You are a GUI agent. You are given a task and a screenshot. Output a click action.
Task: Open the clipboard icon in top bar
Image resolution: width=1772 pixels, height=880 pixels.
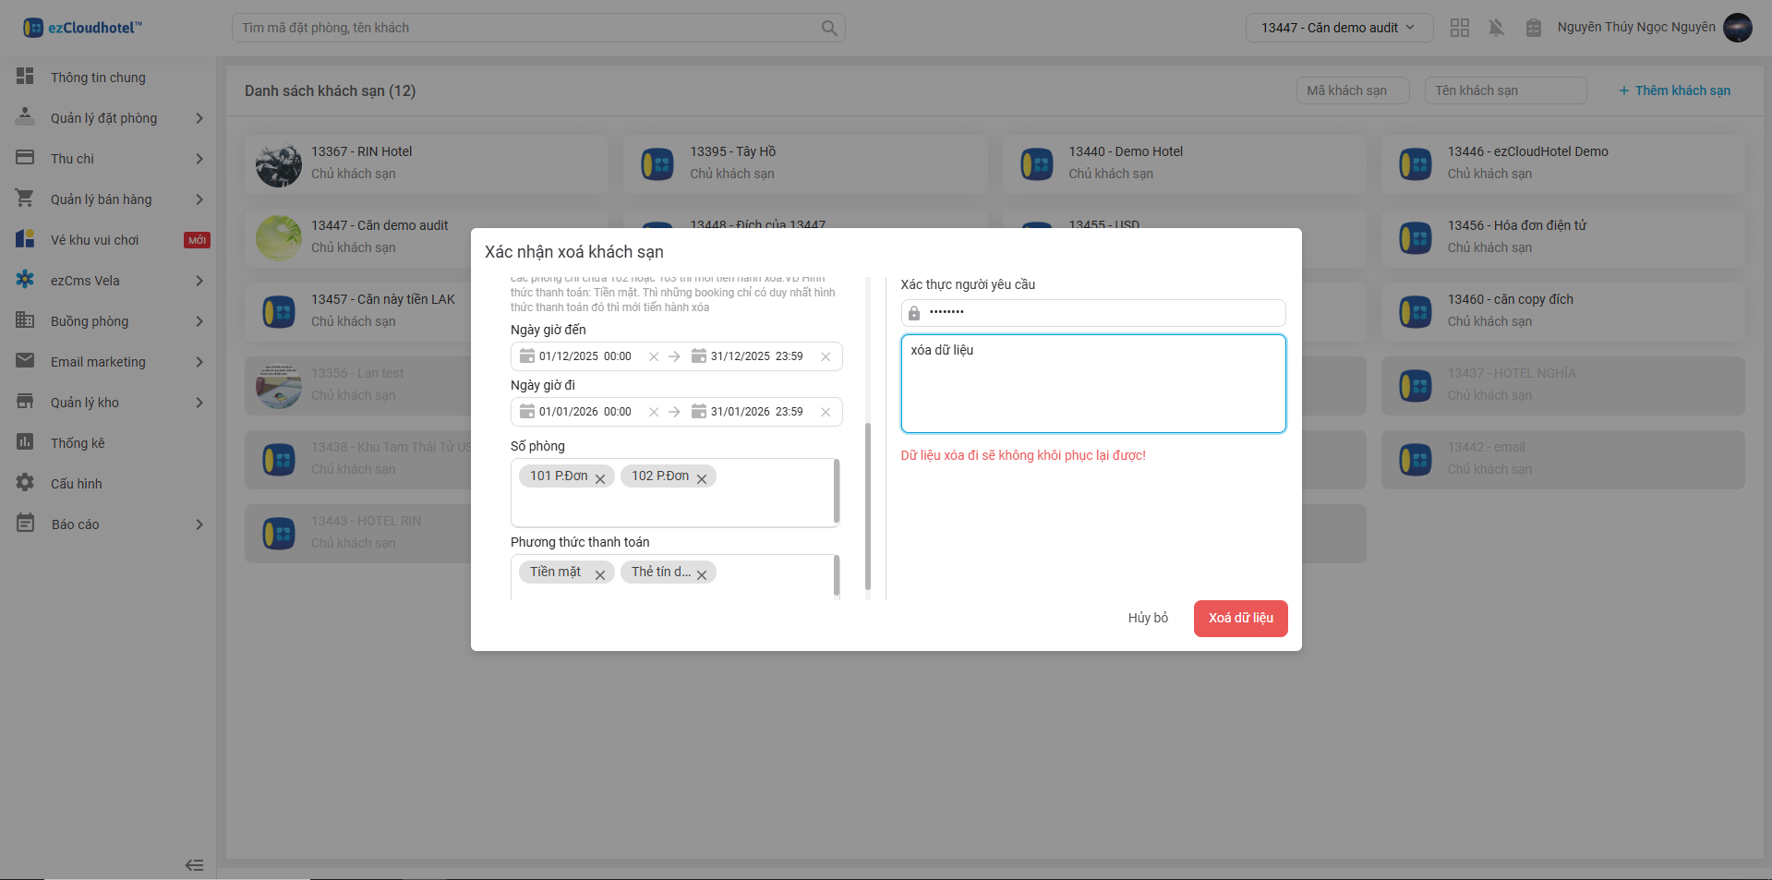coord(1533,28)
